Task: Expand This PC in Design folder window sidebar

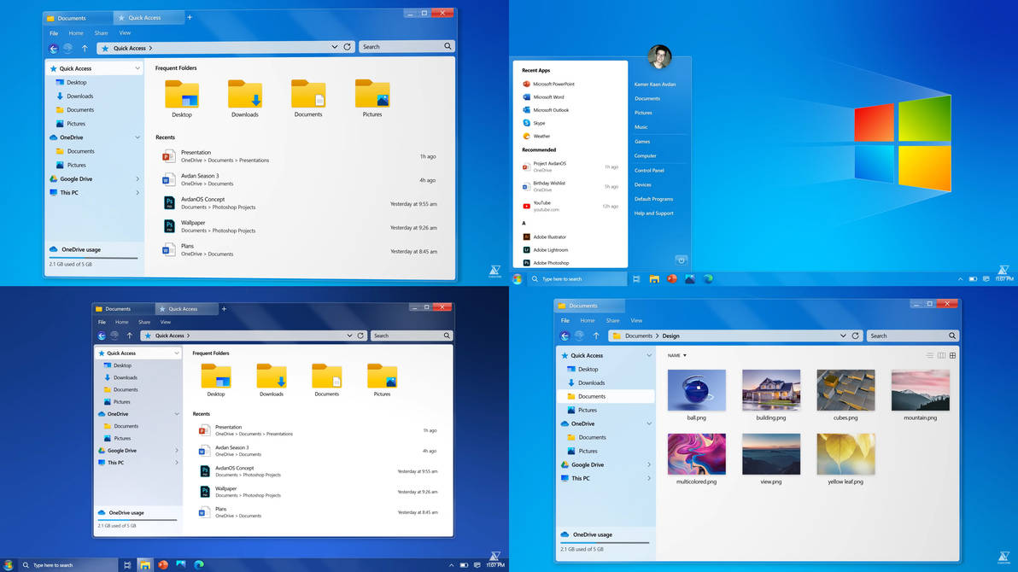Action: [648, 478]
